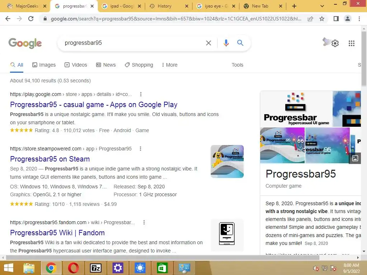Open Chrome three-dot menu
The image size is (367, 275).
point(359,19)
